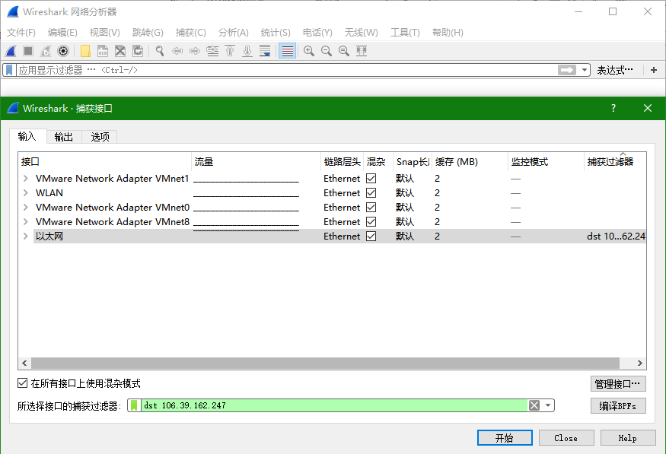666x454 pixels.
Task: Toggle packet colorization icon
Action: click(x=287, y=52)
